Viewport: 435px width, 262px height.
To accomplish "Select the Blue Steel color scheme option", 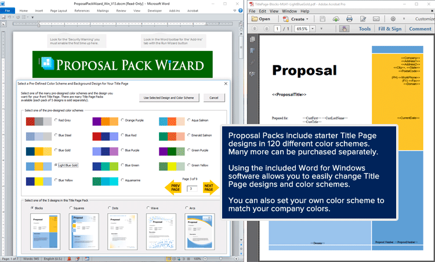I will point(56,135).
